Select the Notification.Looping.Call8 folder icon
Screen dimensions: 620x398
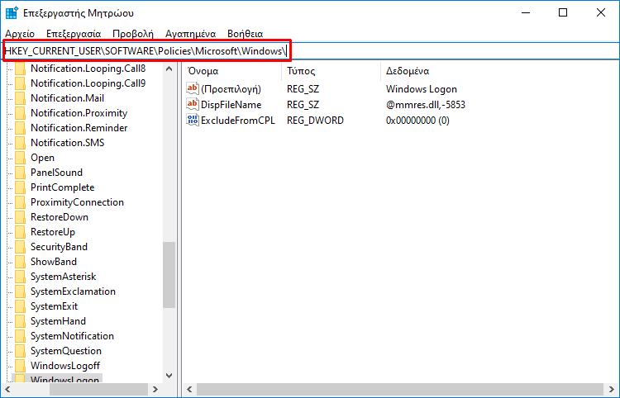pos(20,69)
